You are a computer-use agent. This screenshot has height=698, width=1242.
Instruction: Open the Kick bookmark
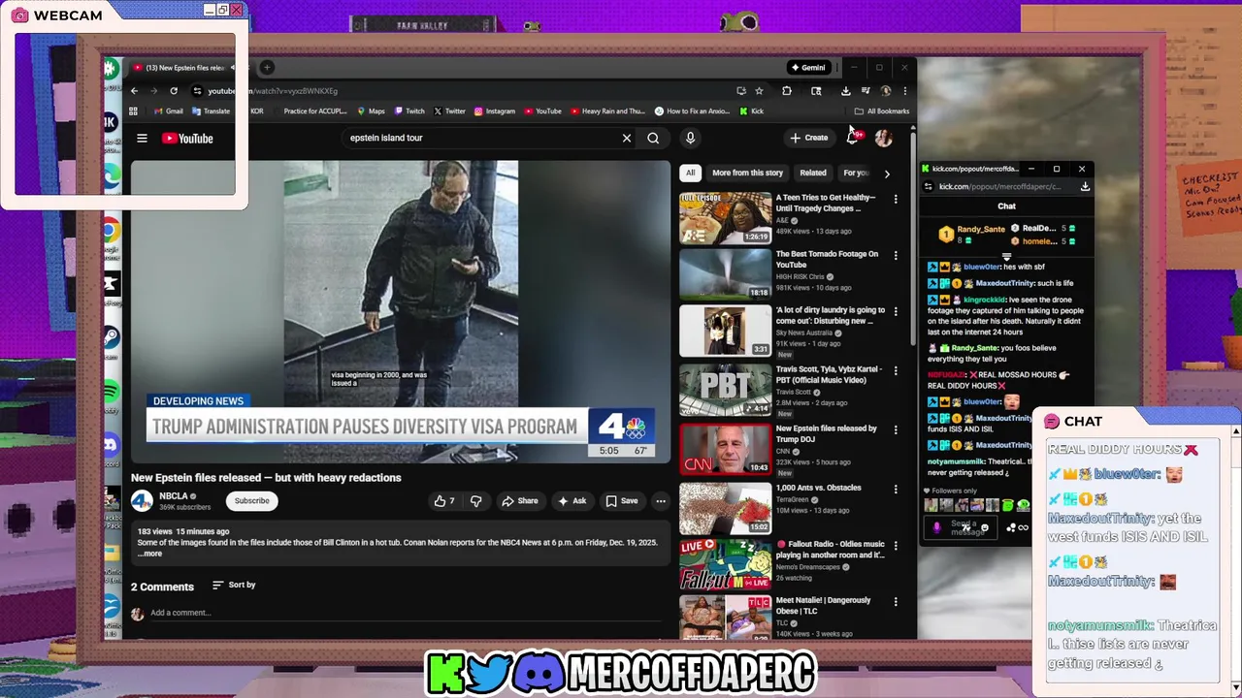(x=752, y=111)
